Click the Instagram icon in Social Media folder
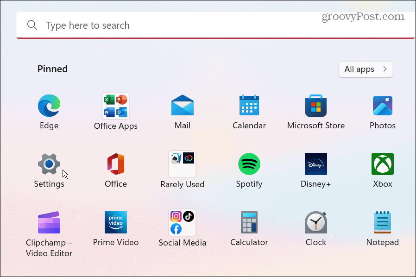416x277 pixels. [x=176, y=216]
